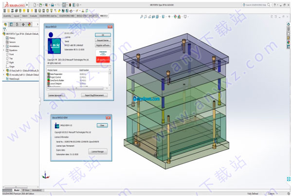
Task: Switch to ConfigurationManager panel tab
Action: (x=17, y=24)
